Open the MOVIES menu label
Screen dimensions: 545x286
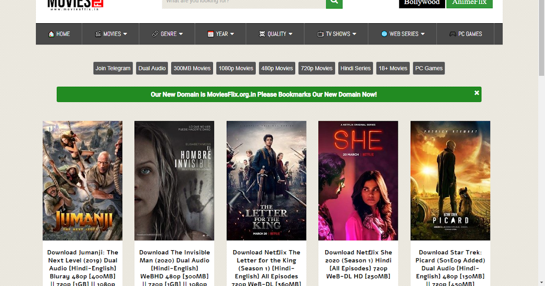tap(112, 34)
